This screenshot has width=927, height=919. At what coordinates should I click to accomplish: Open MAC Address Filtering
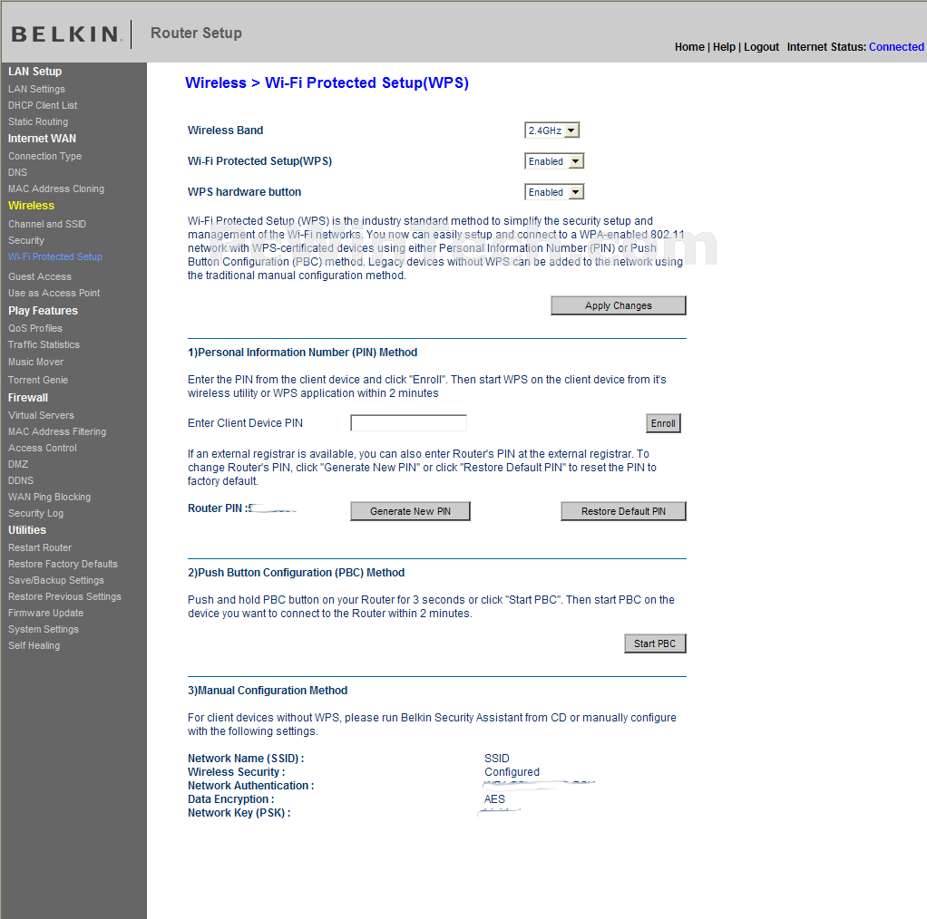(x=57, y=431)
